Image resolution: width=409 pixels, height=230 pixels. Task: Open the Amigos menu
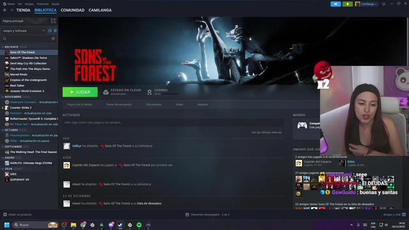29,4
